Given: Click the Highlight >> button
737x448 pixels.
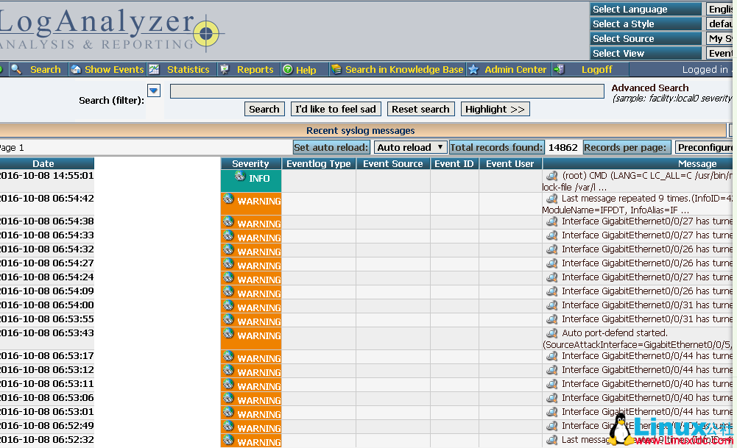Looking at the screenshot, I should (495, 109).
